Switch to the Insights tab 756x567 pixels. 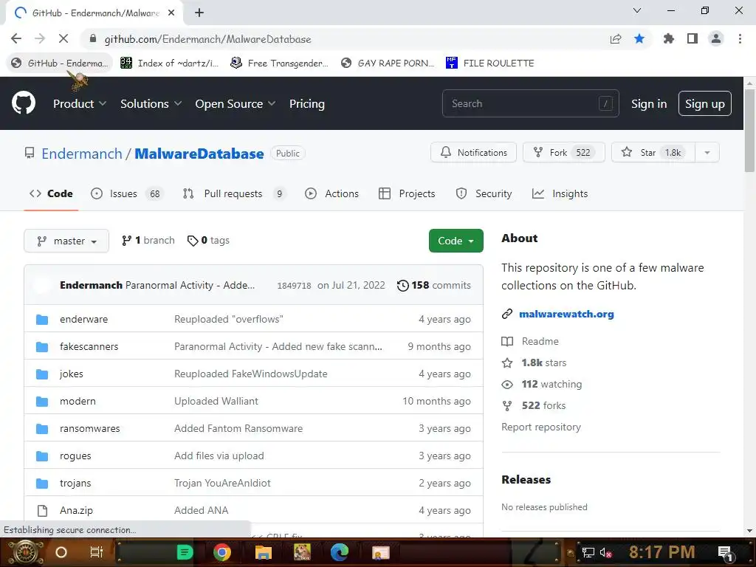click(560, 193)
